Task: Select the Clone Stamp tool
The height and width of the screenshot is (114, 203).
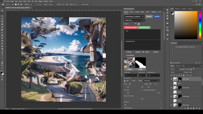Action: pyautogui.click(x=2, y=35)
